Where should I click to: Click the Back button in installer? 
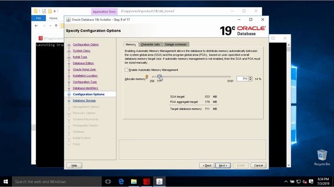207,165
